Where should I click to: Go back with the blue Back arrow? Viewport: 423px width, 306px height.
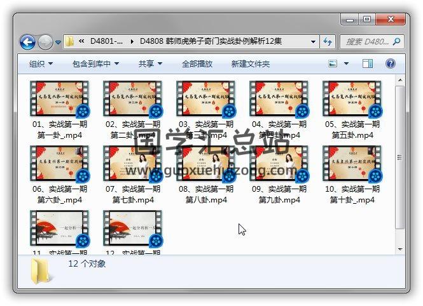[27, 43]
